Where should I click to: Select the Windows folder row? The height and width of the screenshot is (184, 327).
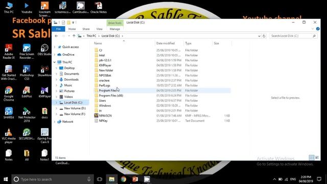tap(162, 106)
